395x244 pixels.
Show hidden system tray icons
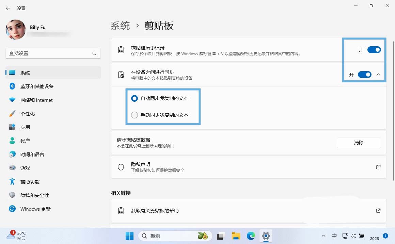tap(323, 236)
